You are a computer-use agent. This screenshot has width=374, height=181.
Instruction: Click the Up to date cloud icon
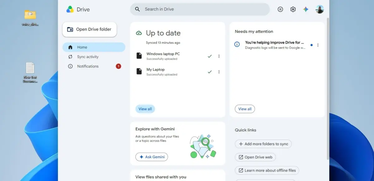click(139, 33)
